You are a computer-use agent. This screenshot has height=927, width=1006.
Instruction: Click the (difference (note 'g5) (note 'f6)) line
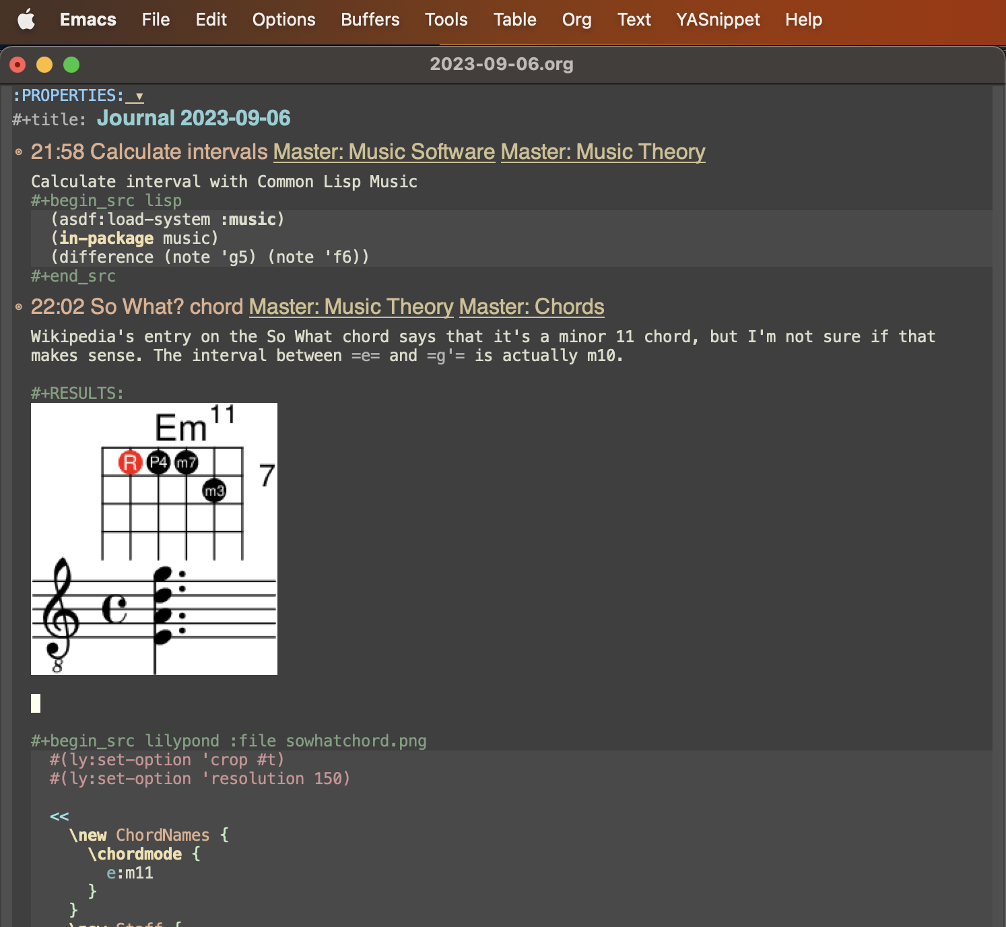pyautogui.click(x=210, y=257)
